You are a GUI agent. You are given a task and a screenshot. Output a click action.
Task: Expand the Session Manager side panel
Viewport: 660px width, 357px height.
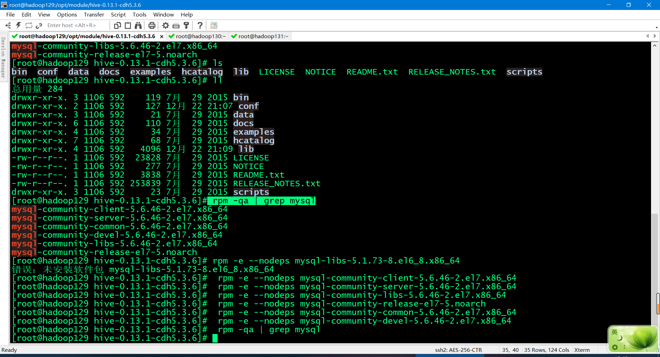[3, 57]
